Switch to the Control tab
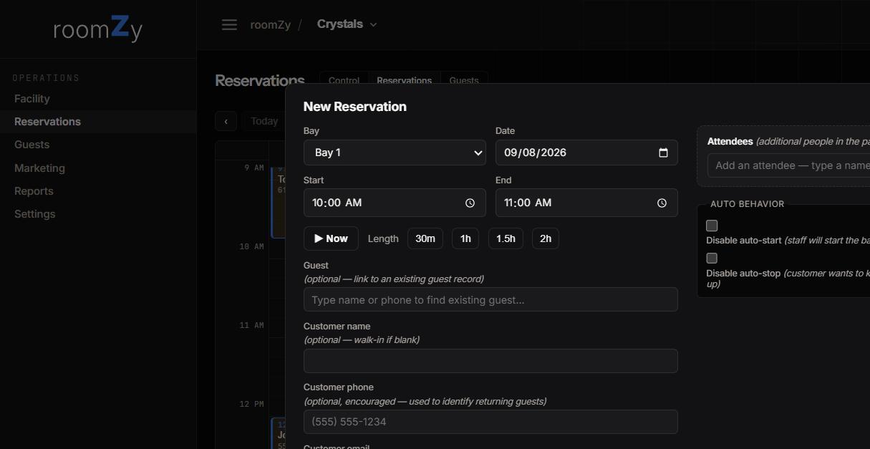 (x=344, y=80)
